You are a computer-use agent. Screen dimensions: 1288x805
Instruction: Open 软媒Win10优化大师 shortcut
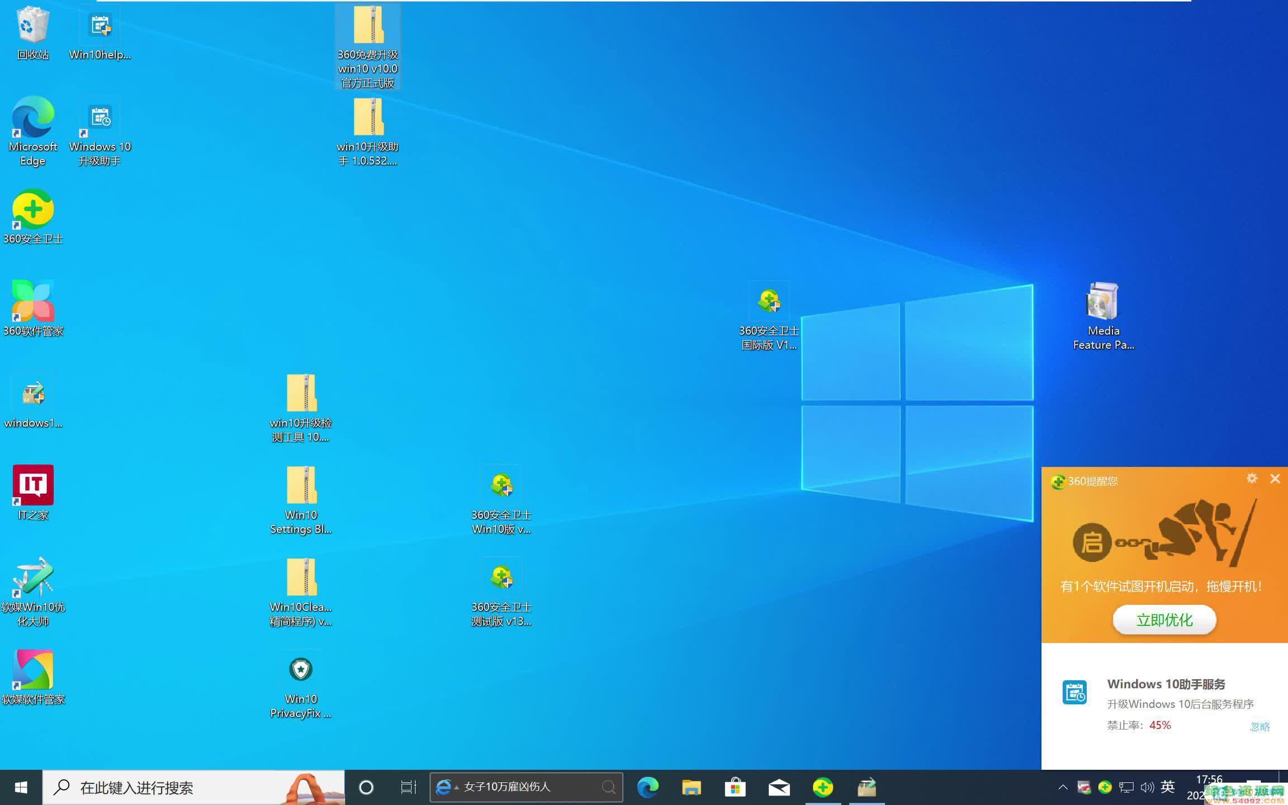coord(32,592)
